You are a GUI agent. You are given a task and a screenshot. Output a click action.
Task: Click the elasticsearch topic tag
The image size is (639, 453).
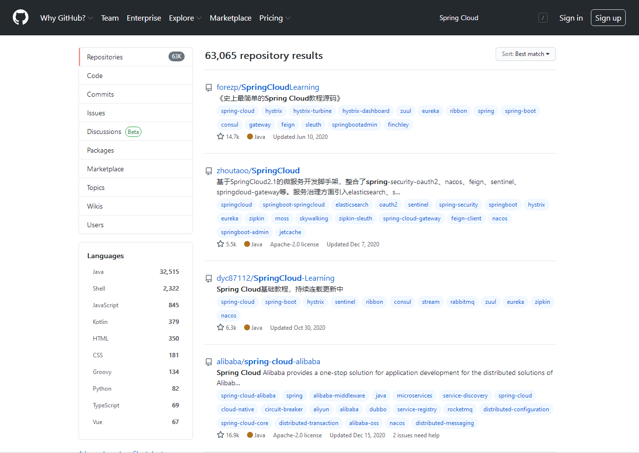352,205
